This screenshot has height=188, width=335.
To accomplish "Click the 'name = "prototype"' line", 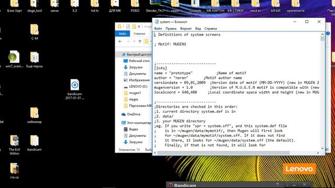I will point(173,73).
